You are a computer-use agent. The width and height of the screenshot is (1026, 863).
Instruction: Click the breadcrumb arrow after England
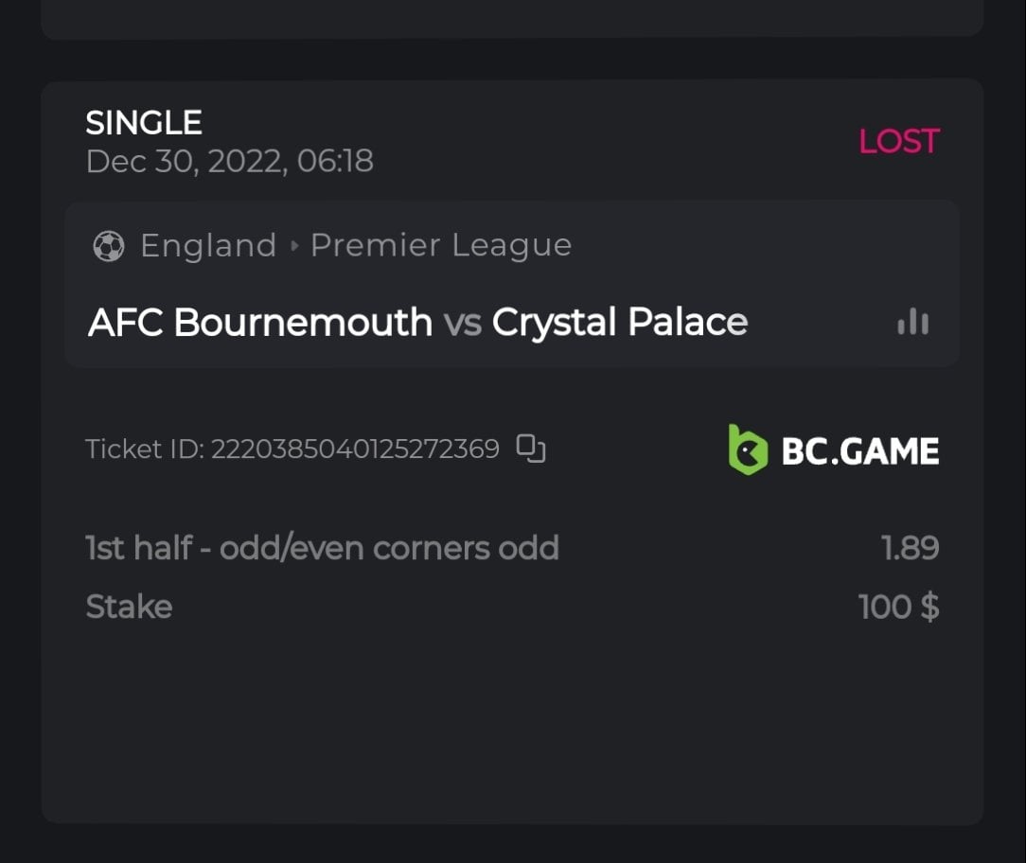[x=294, y=246]
